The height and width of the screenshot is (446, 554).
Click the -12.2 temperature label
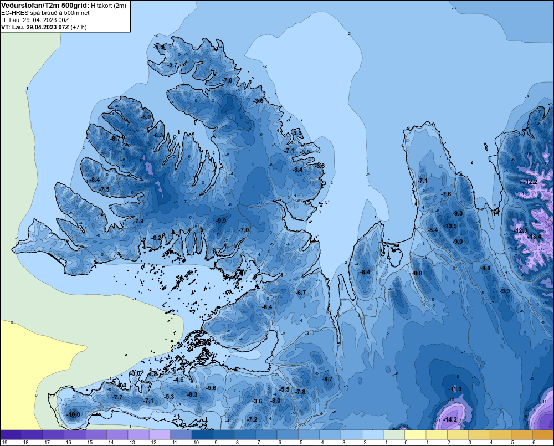[x=531, y=182]
